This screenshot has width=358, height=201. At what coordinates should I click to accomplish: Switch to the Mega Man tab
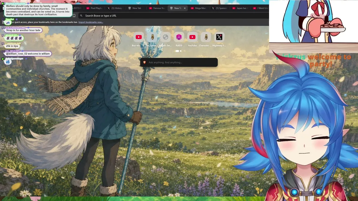click(x=198, y=8)
